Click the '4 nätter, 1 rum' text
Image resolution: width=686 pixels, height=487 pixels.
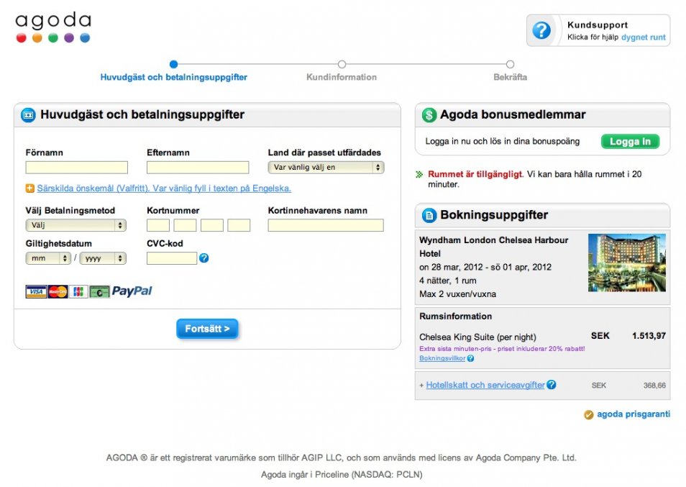[448, 281]
